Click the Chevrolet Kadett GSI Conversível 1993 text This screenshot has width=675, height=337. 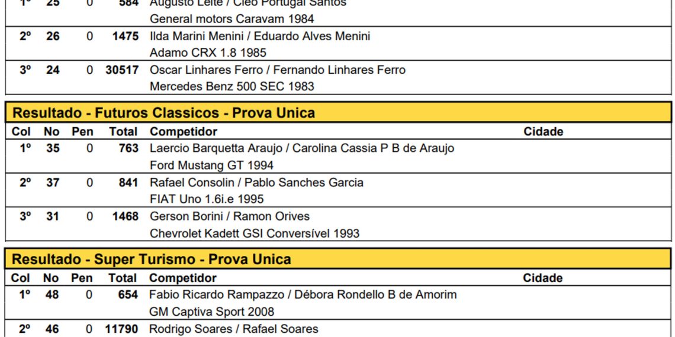254,234
